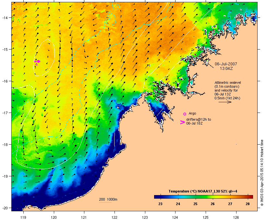Click the longitude axis label '122'
This screenshot has width=266, height=220.
tap(115, 217)
